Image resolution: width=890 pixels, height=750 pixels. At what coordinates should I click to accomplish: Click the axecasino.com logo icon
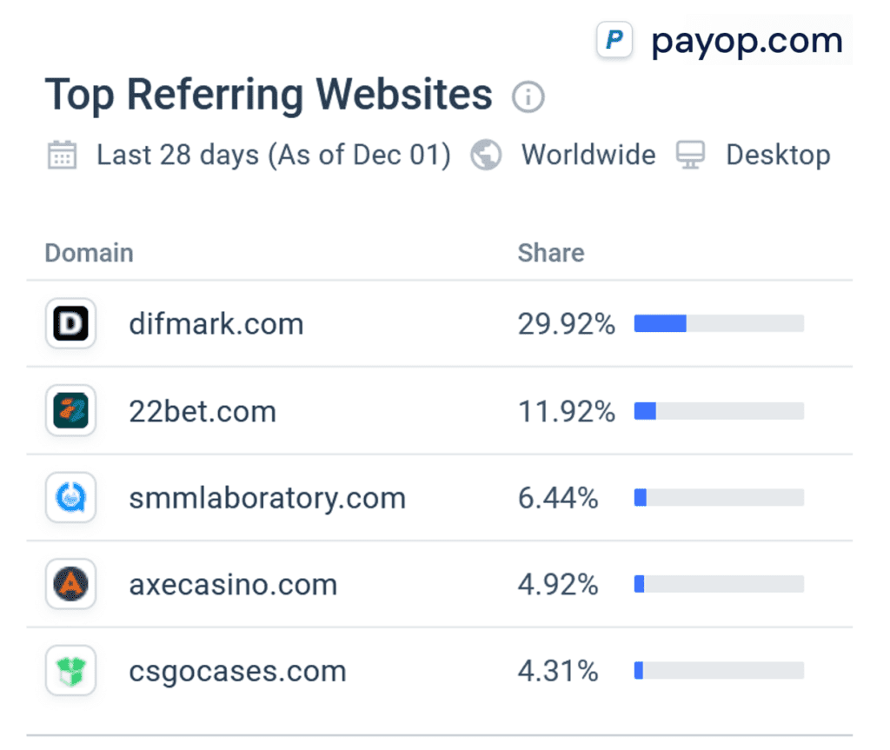click(x=70, y=584)
